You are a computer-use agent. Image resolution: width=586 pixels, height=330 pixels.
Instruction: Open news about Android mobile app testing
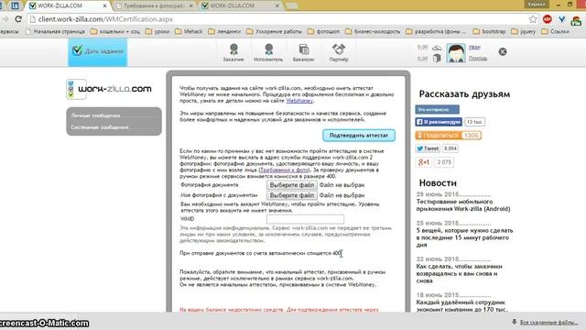click(463, 205)
